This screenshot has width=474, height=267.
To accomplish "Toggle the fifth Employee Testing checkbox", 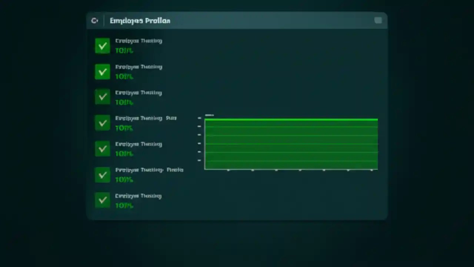I will tap(103, 149).
